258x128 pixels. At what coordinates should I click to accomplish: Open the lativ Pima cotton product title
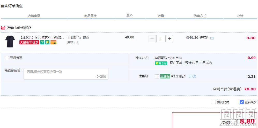point(42,37)
